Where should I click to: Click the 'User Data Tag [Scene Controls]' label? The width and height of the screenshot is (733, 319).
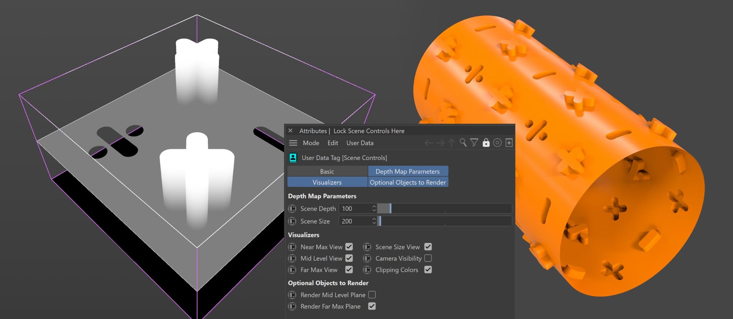coord(344,158)
